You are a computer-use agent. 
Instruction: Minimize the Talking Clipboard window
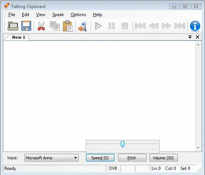(174, 7)
